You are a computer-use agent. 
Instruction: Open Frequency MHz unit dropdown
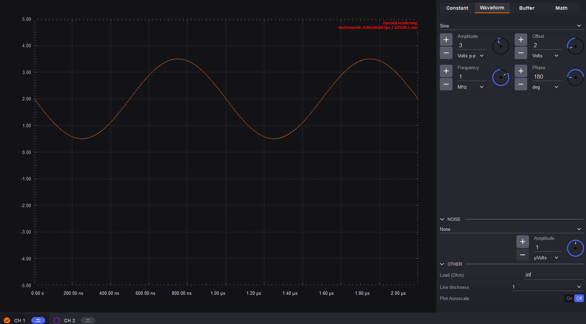click(x=471, y=87)
